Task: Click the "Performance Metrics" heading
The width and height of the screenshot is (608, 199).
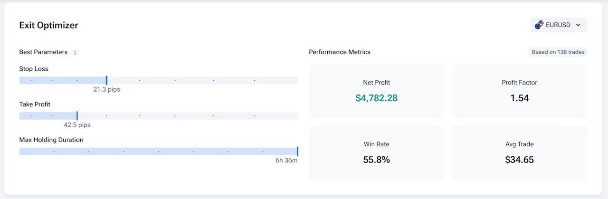Action: (x=340, y=52)
